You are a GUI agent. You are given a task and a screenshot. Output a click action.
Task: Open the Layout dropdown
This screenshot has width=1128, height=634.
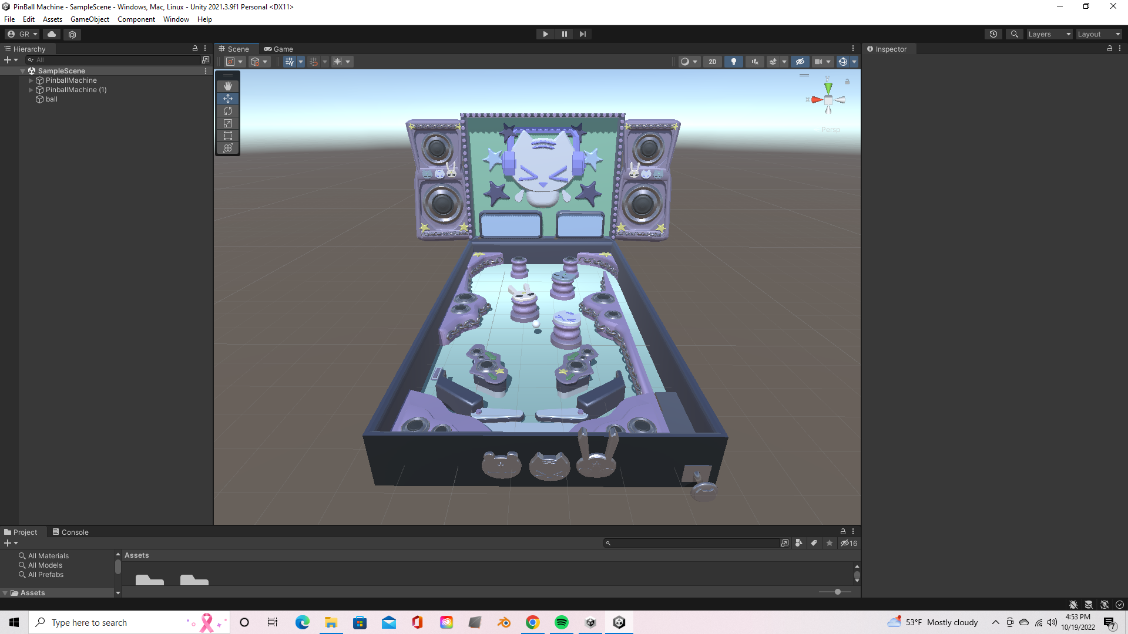1099,34
